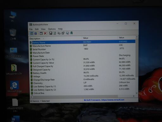Select the Current Capacity (in %) row

[82, 59]
